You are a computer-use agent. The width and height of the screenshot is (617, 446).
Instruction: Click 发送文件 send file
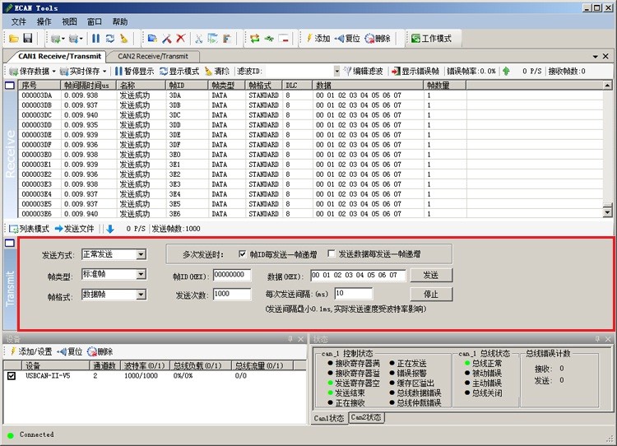(x=74, y=229)
